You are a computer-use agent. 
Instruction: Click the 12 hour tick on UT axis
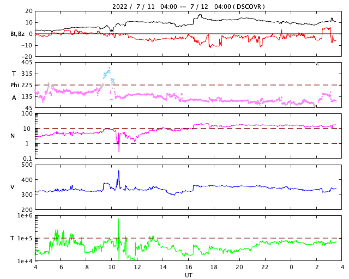coord(137,267)
